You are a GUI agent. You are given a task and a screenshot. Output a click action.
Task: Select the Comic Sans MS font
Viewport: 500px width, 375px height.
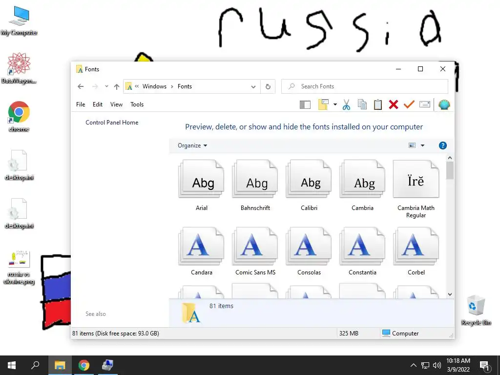(255, 251)
